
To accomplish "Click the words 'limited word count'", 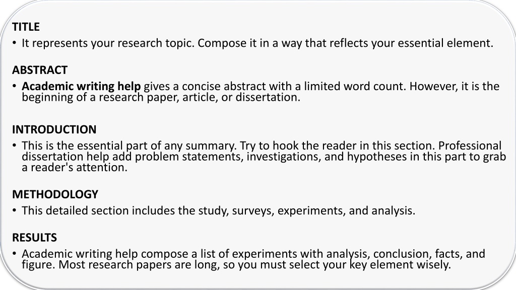I will click(x=355, y=86).
